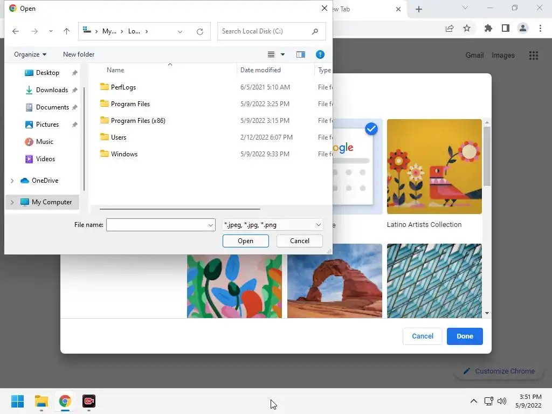Click Local Disk breadcrumb in address bar

click(x=134, y=31)
